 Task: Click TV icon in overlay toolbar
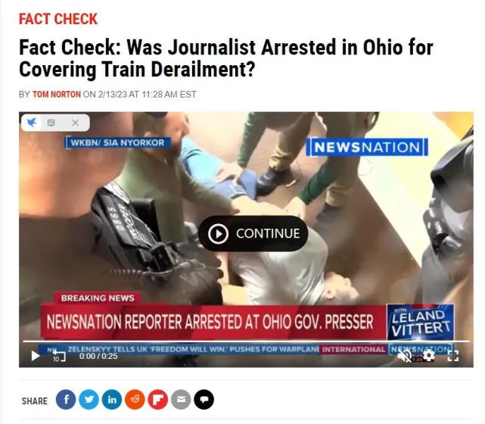click(51, 123)
